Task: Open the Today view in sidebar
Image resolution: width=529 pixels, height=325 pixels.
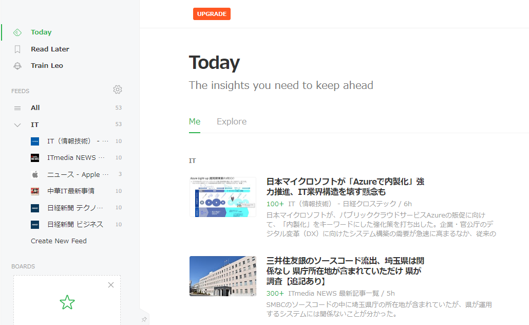Action: [x=41, y=32]
